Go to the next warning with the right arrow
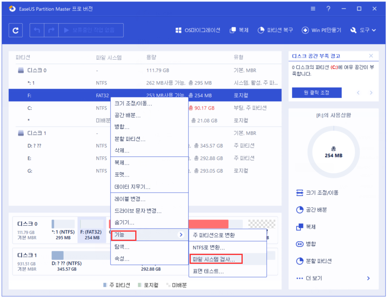Viewport: 388px width, 298px height. pos(371,93)
